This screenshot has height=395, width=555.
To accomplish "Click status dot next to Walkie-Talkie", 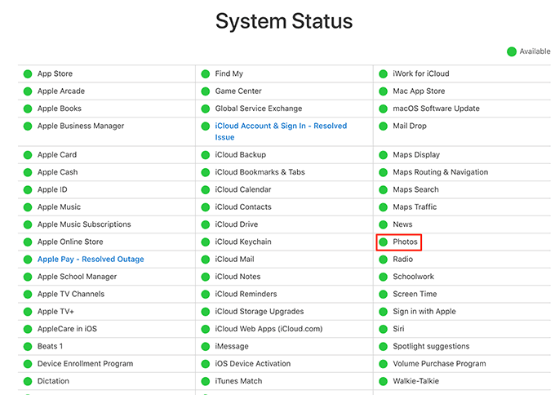I will (383, 381).
